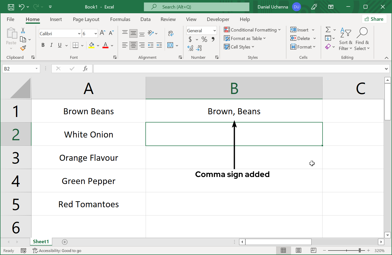Click the Save icon in title bar
Viewport: 392px width, 255px height.
(11, 7)
